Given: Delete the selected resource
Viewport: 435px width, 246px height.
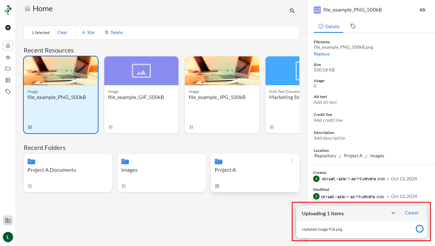Looking at the screenshot, I should [114, 32].
